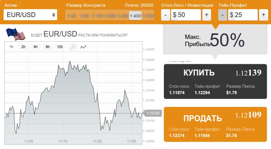Screen dimensions: 271x149
Task: Click the $ 50 investment input field
Action: [186, 15]
